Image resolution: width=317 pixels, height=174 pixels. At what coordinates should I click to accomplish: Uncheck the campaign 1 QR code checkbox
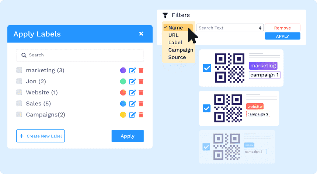[x=207, y=68]
